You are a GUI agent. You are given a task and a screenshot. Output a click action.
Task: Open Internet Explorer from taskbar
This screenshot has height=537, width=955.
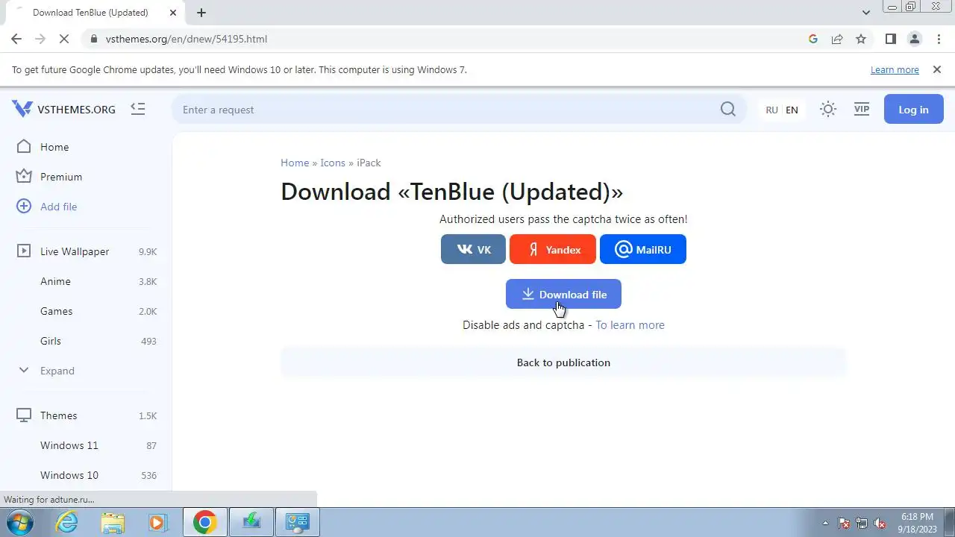[x=67, y=522]
